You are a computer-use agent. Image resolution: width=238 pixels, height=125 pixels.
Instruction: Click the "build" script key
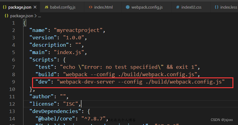[46, 74]
